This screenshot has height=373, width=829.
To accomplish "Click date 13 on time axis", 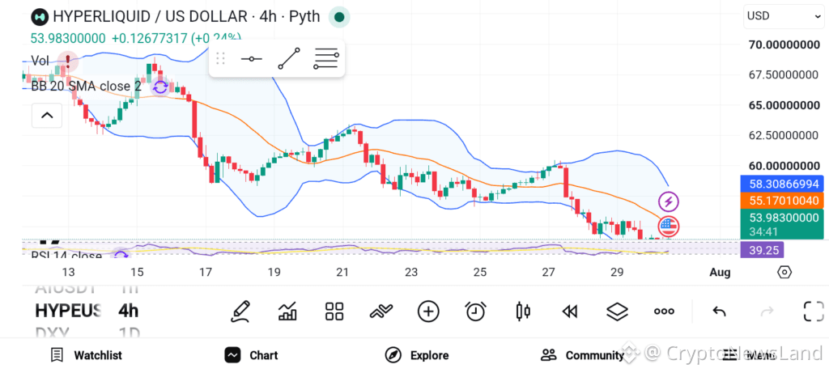I will click(x=68, y=273).
